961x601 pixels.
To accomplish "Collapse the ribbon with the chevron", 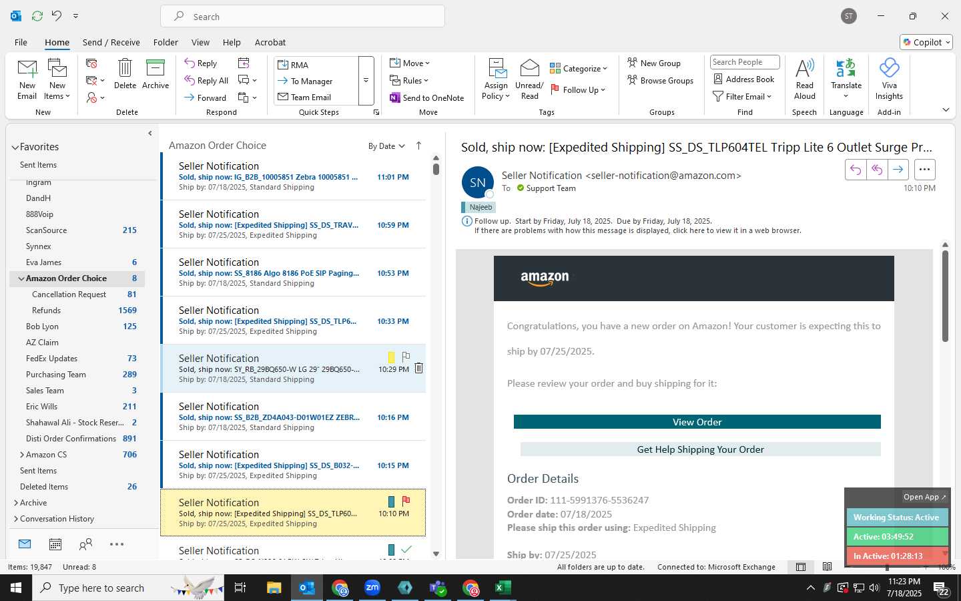I will tap(946, 110).
